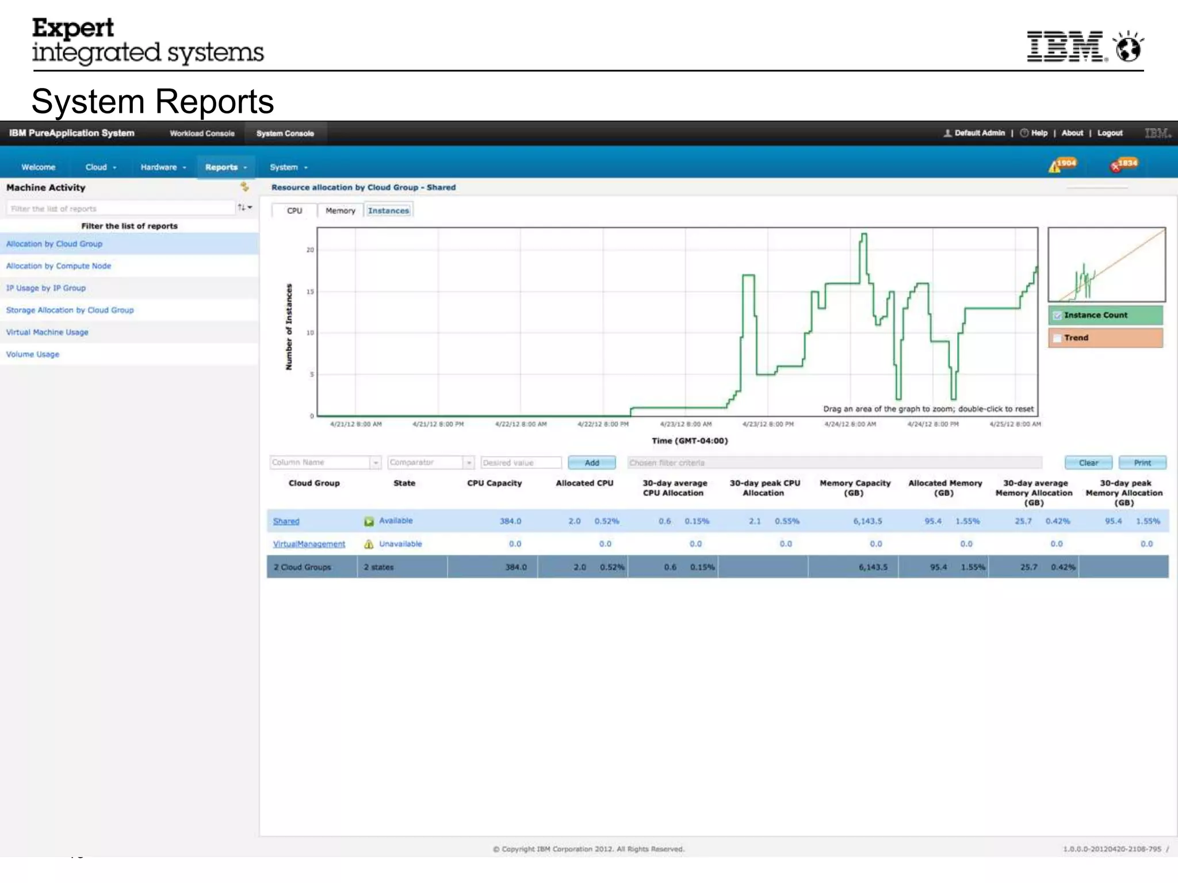
Task: Click the 30-day peak CPU Allocation header
Action: click(x=764, y=488)
